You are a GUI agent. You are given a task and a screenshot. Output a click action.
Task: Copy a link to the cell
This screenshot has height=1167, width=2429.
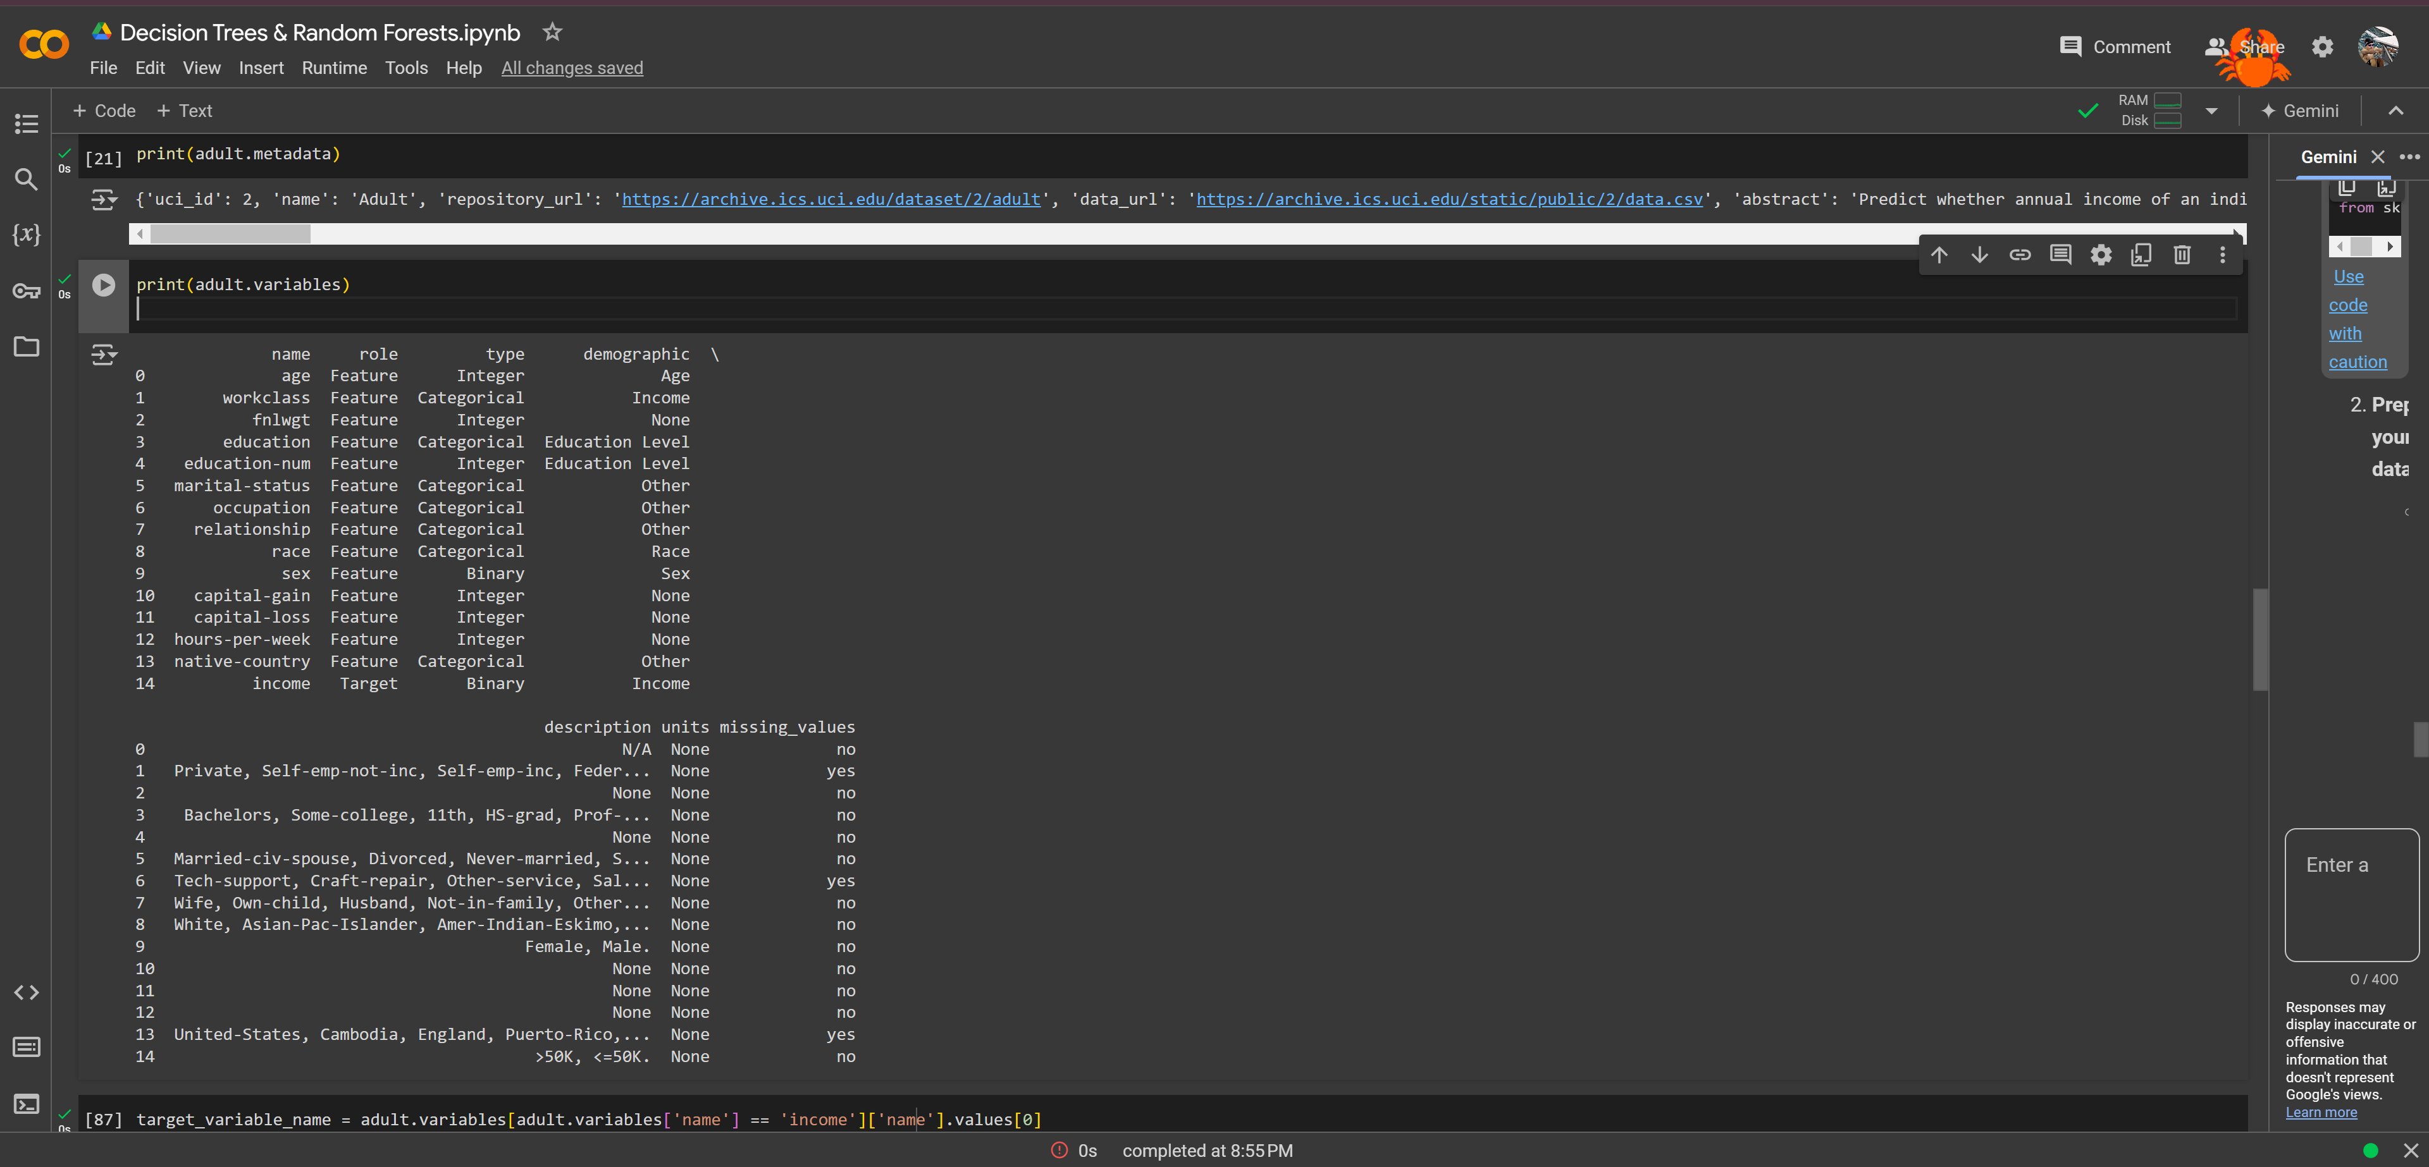[x=2021, y=255]
